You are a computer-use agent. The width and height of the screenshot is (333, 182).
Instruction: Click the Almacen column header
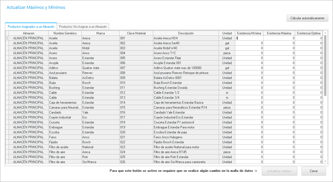click(28, 33)
